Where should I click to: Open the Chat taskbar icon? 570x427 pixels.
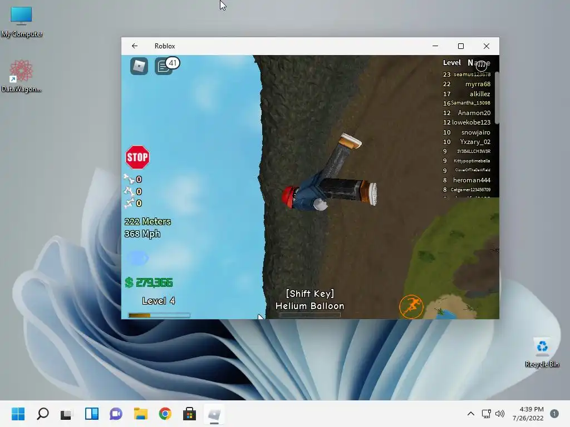click(x=116, y=414)
